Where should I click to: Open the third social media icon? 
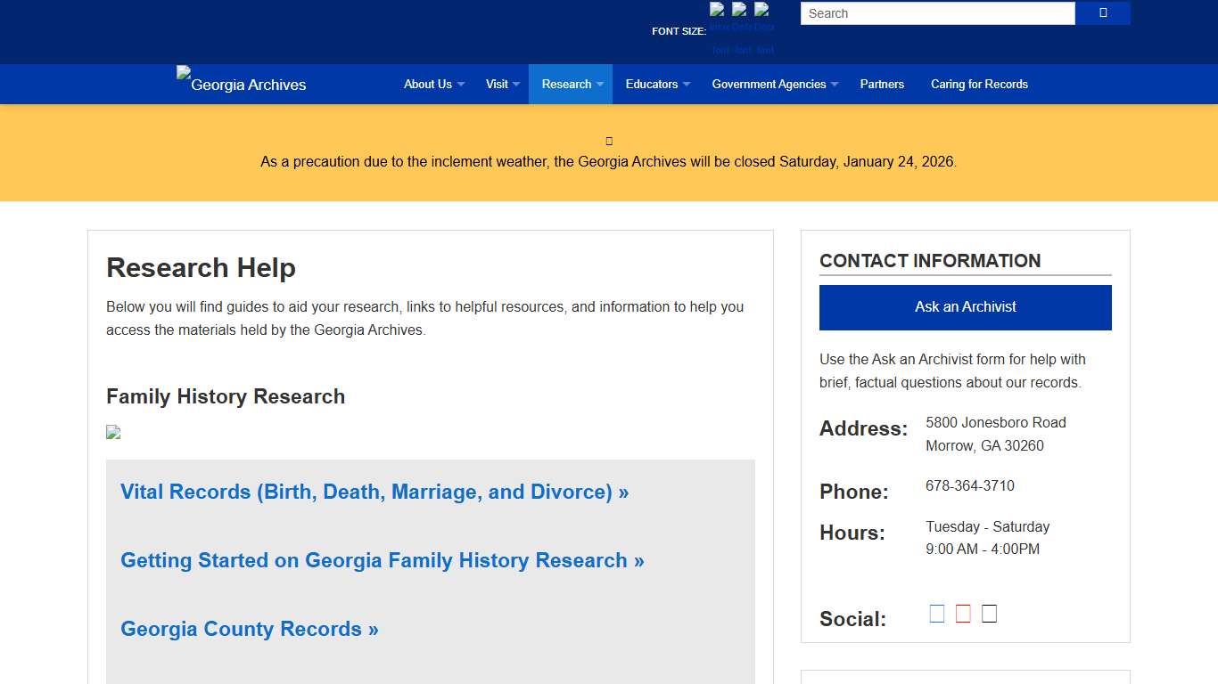point(988,613)
